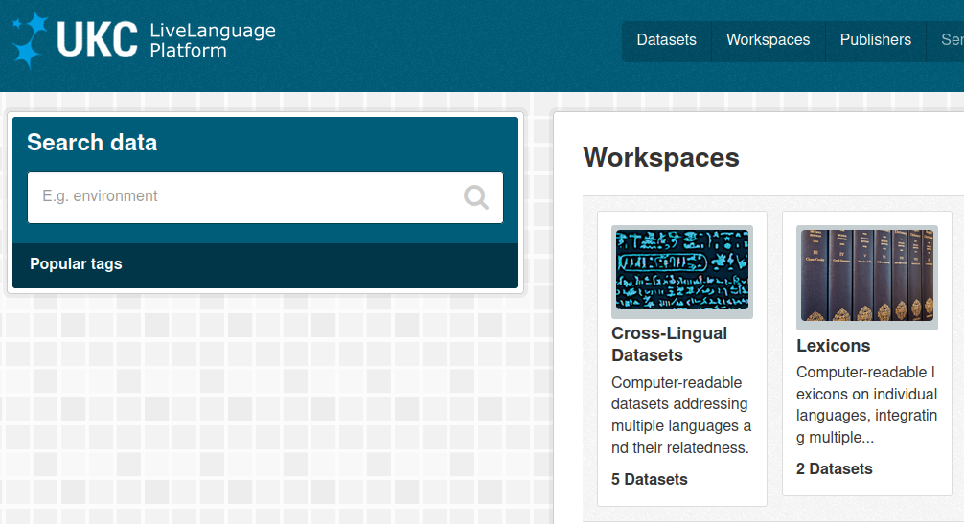Click the Popular tags section label
The height and width of the screenshot is (524, 964).
(76, 263)
